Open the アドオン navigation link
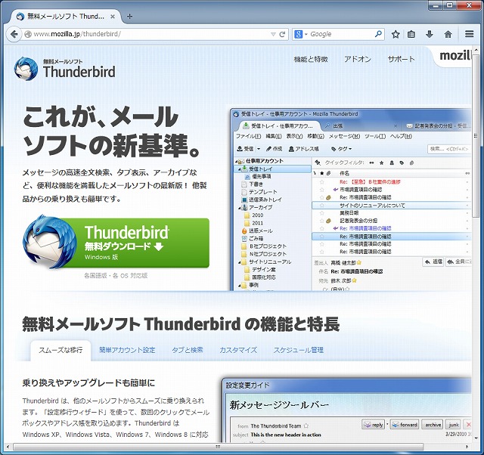Image resolution: width=484 pixels, height=455 pixels. point(358,59)
